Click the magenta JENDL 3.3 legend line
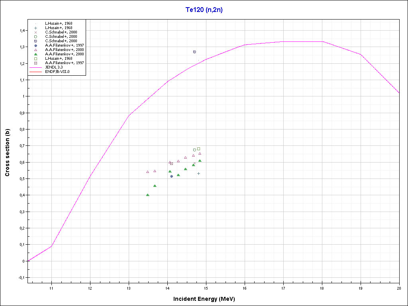408x306 pixels. 35,67
